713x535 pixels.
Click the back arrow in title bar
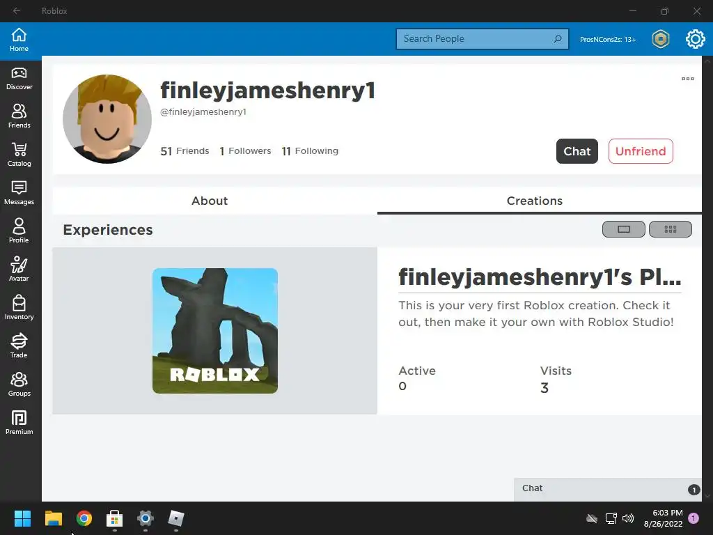pyautogui.click(x=17, y=11)
